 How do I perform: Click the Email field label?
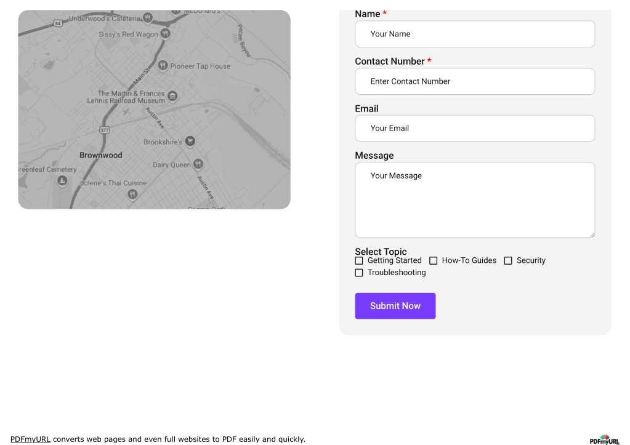(x=366, y=109)
